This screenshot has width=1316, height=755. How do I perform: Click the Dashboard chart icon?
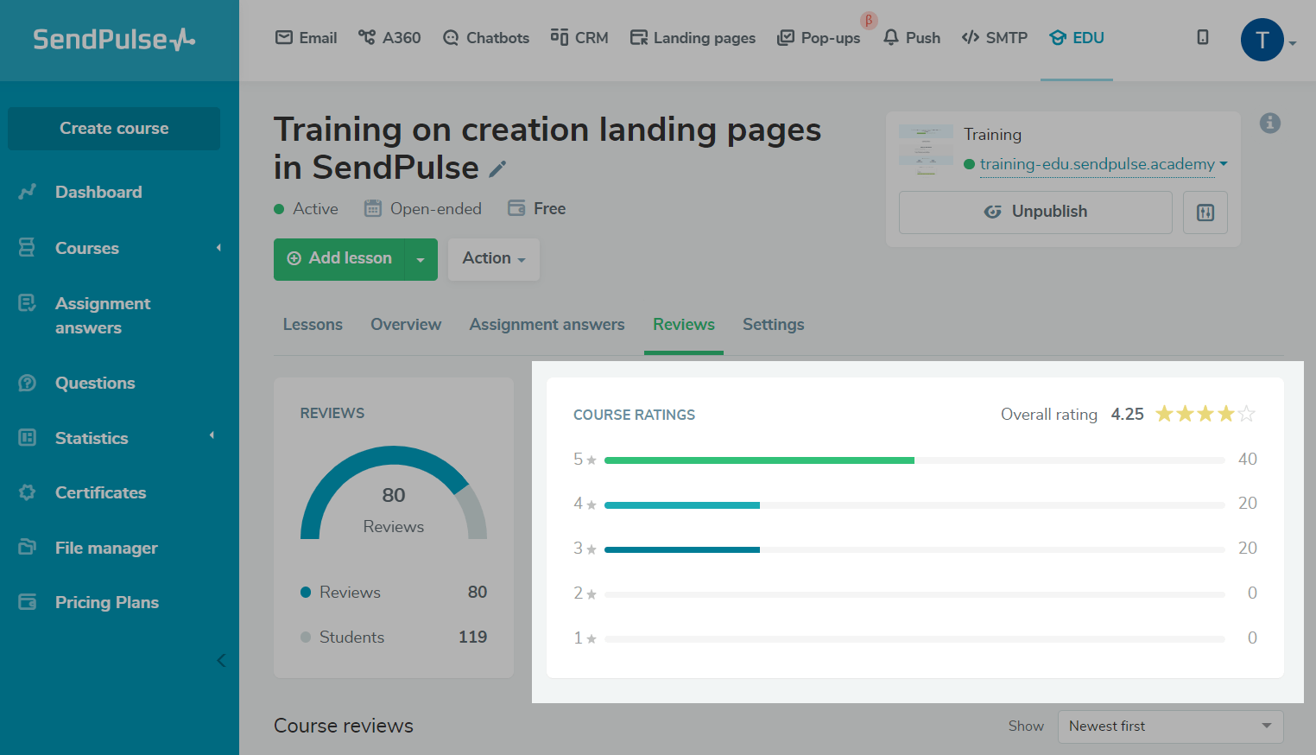pyautogui.click(x=28, y=192)
